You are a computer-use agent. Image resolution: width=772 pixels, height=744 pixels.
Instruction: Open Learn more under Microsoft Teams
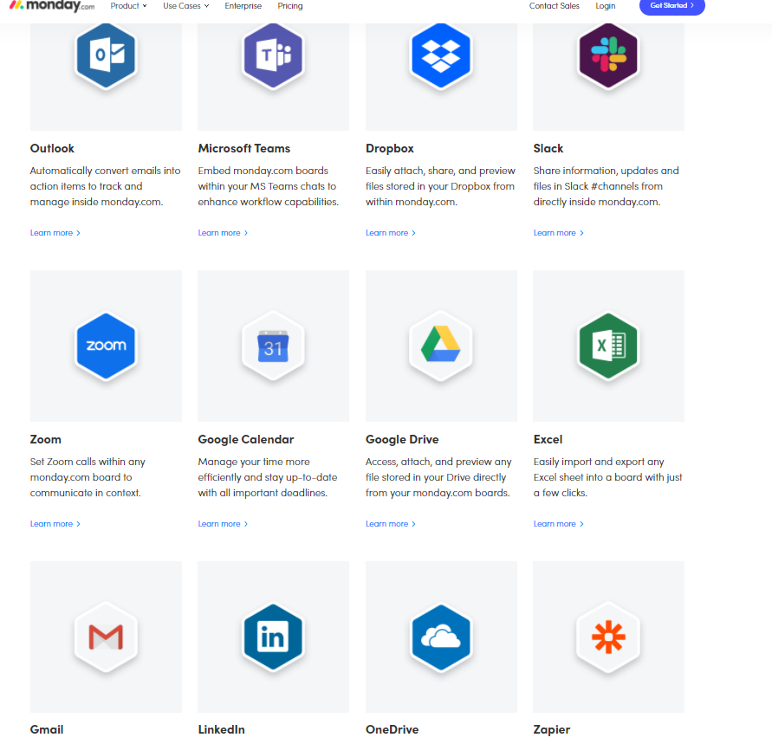pos(223,233)
